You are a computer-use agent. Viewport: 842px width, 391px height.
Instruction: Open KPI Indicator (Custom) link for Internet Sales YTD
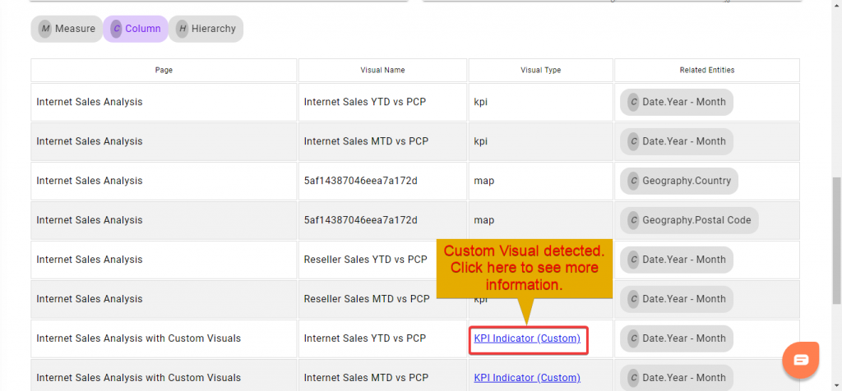pos(527,338)
